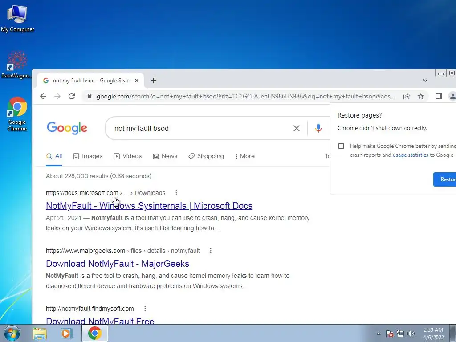Open a new tab with plus button
The height and width of the screenshot is (342, 456).
[154, 81]
